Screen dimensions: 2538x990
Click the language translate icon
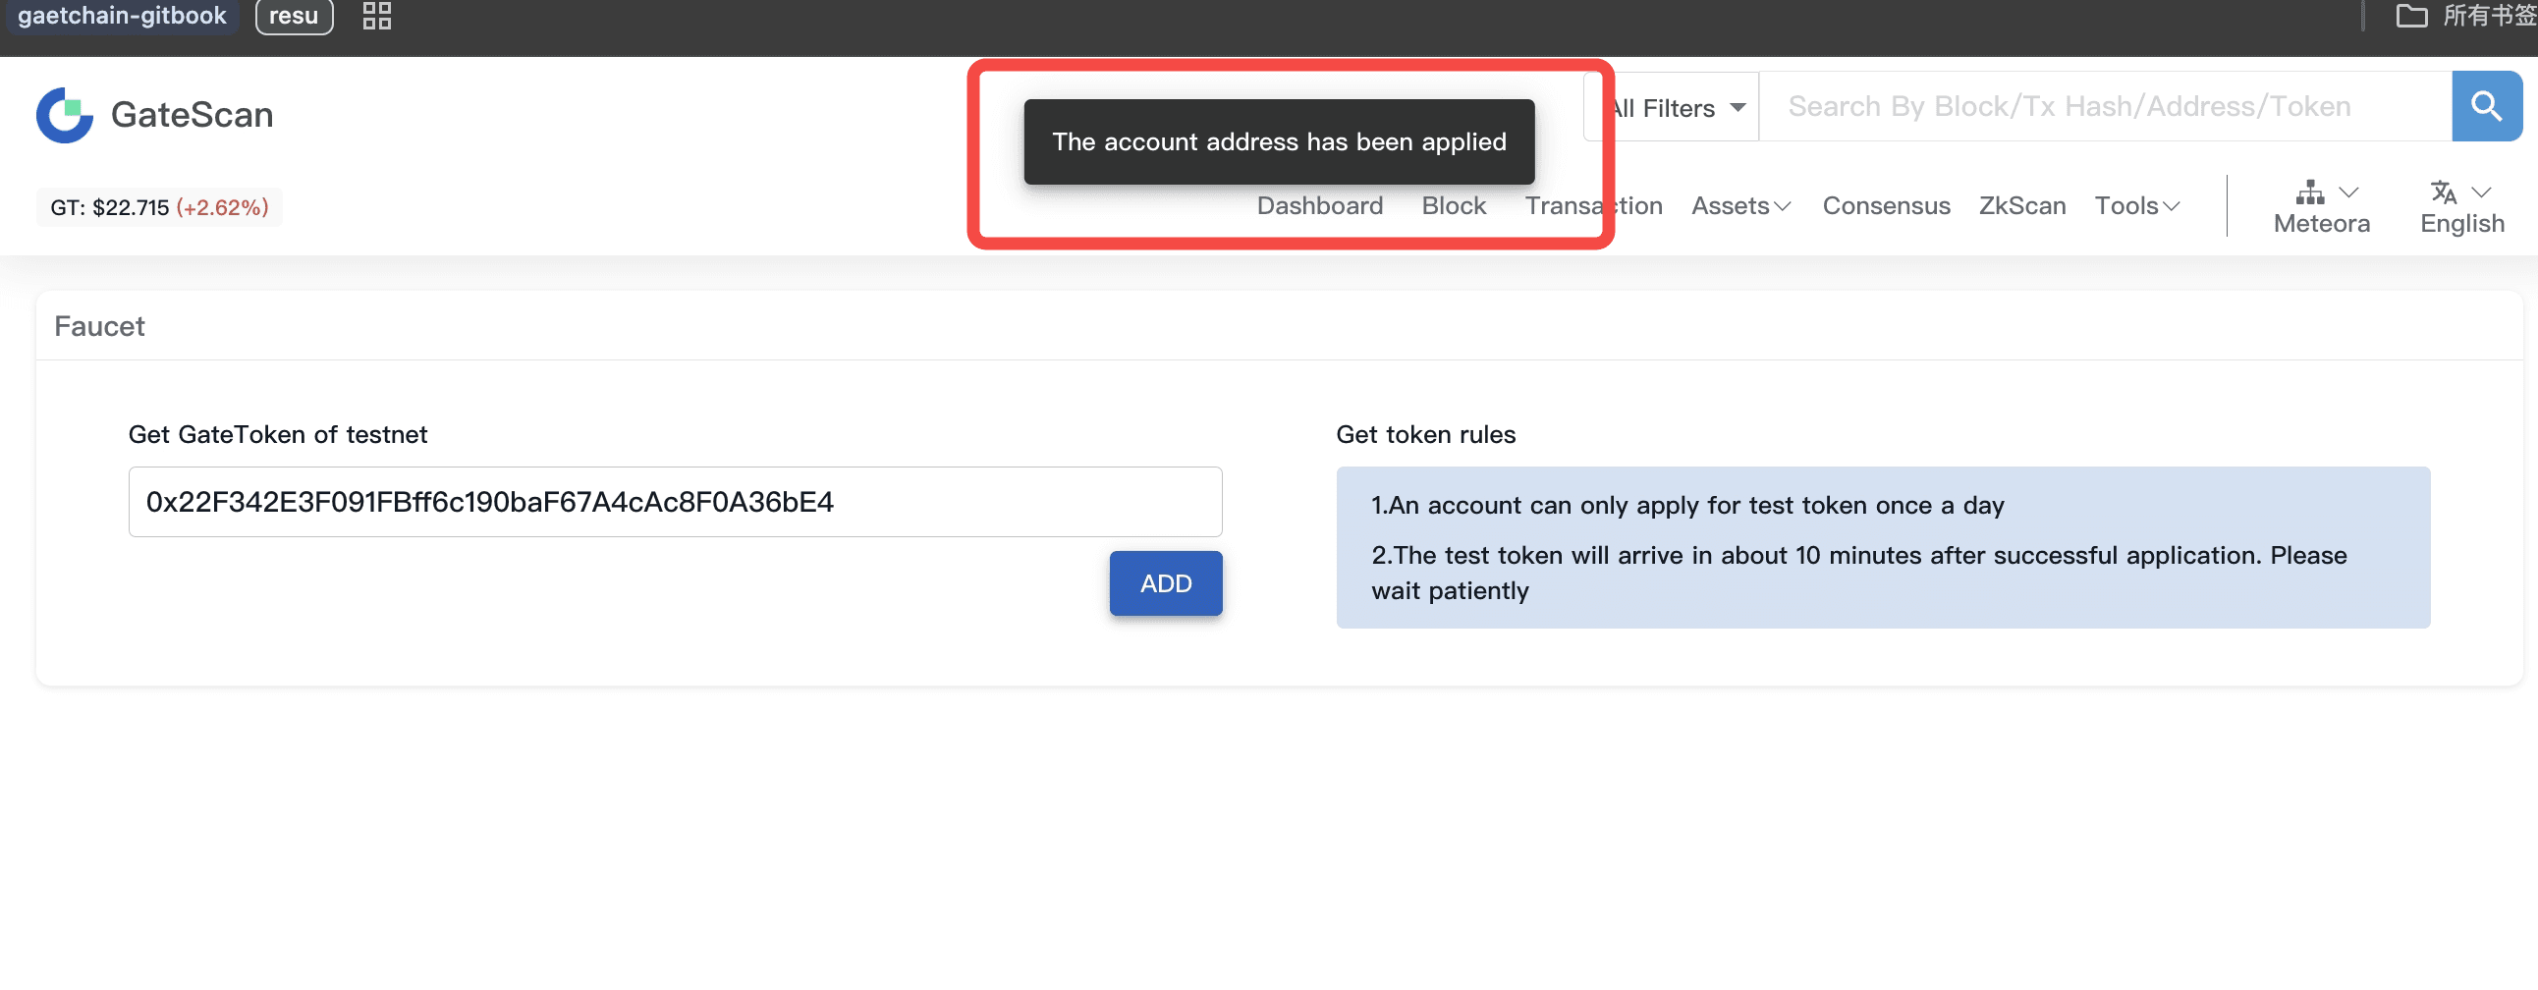tap(2443, 192)
